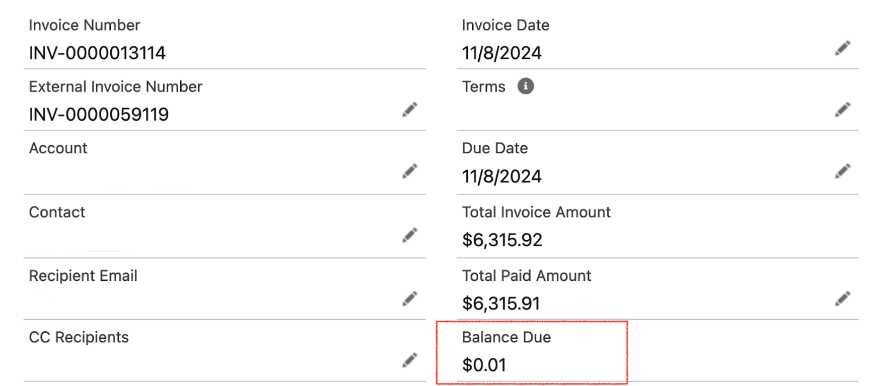Click the Terms field label
Image resolution: width=873 pixels, height=386 pixels.
(x=483, y=87)
